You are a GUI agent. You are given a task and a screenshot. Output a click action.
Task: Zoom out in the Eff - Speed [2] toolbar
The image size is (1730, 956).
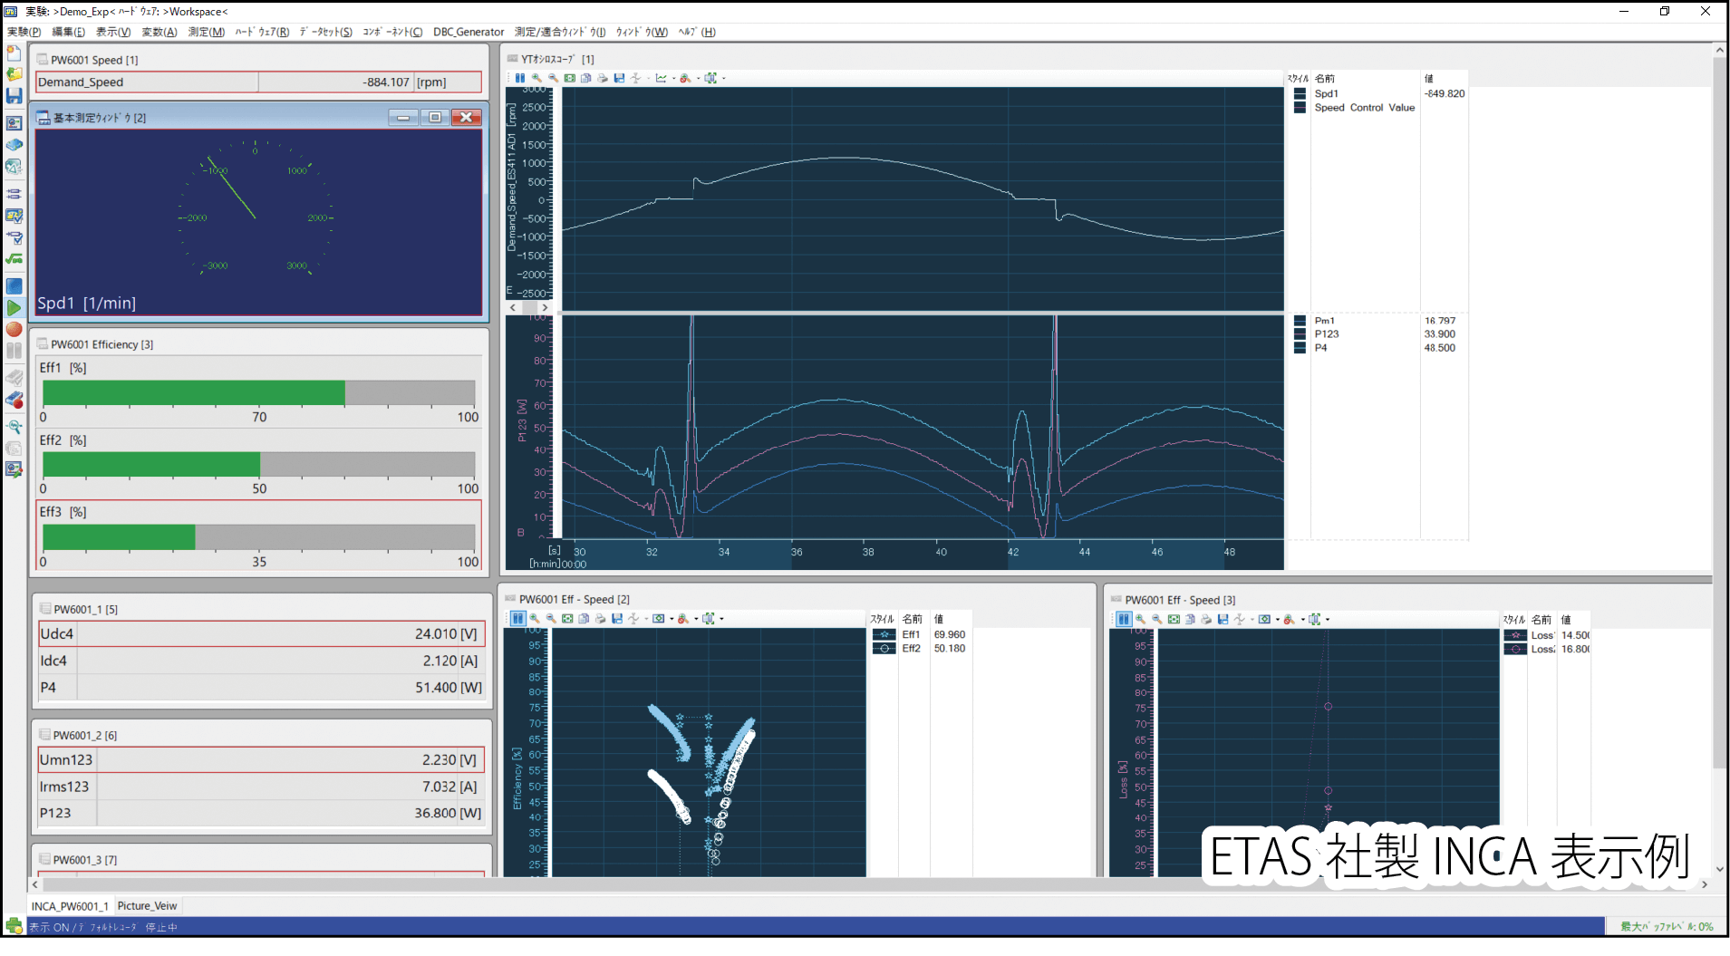point(550,619)
